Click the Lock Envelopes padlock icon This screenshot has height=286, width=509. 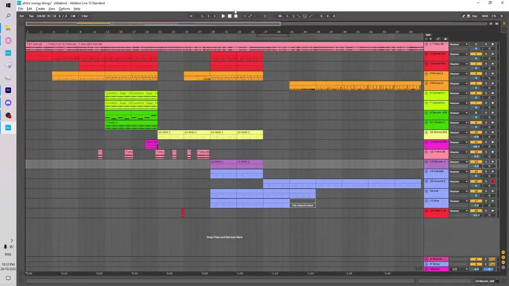445,39
